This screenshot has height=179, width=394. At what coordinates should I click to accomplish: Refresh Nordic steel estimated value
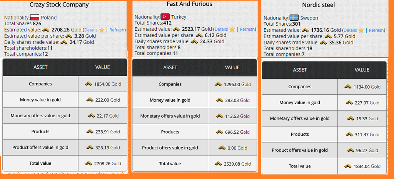coord(376,30)
